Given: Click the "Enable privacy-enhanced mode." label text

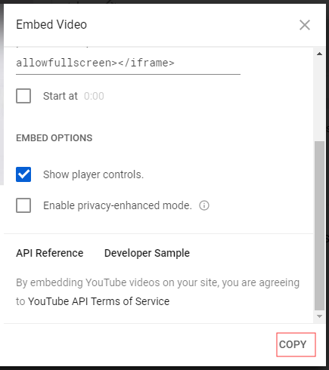Looking at the screenshot, I should coord(117,205).
